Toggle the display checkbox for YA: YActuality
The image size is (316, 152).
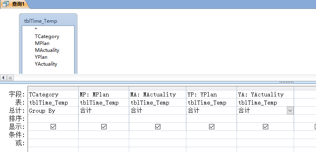[x=266, y=126]
